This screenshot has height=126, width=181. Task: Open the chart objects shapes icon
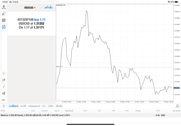(4, 93)
